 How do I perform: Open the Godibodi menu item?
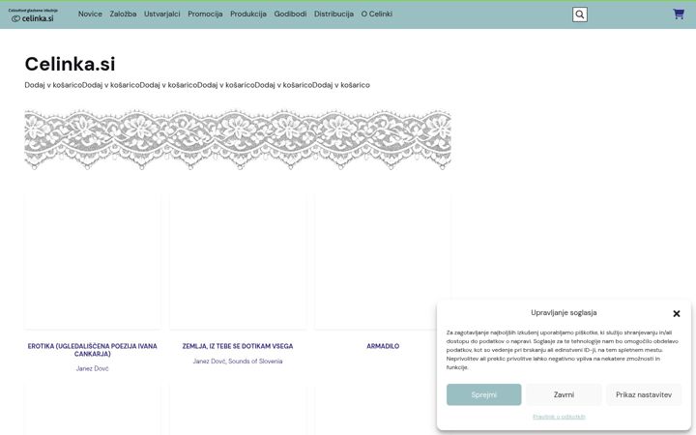point(290,14)
